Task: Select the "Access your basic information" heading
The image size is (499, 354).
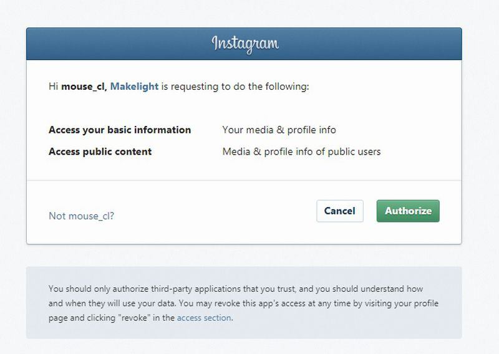Action: click(x=120, y=130)
